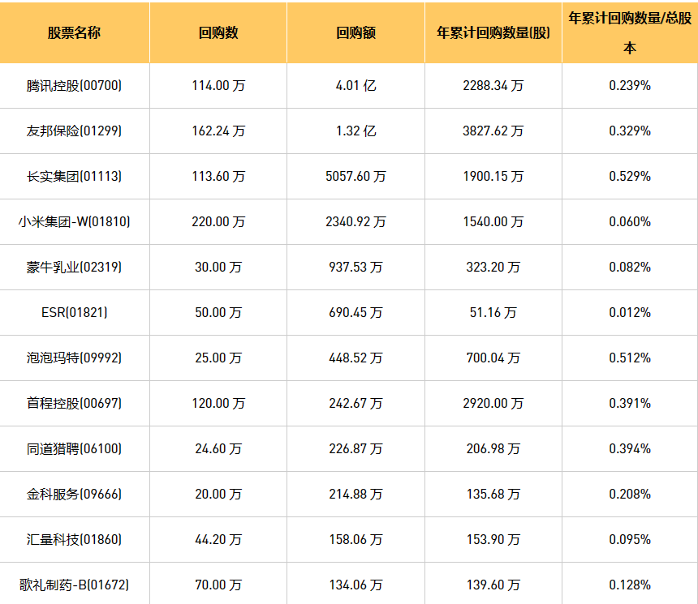The image size is (698, 604).
Task: Open the 腾讯控股(00700) stock entry
Action: tap(74, 85)
